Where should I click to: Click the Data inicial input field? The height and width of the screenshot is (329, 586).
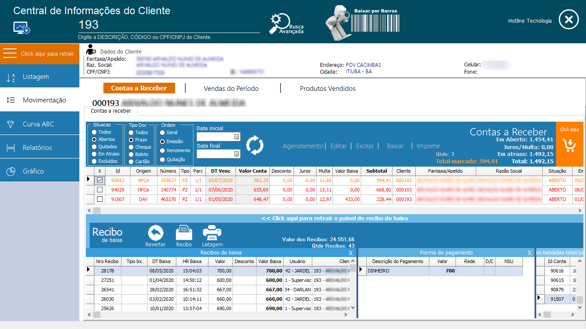215,137
